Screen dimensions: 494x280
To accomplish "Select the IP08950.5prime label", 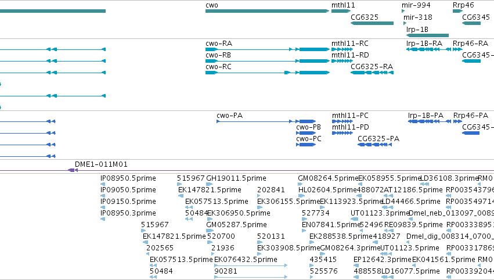I will tap(128, 178).
